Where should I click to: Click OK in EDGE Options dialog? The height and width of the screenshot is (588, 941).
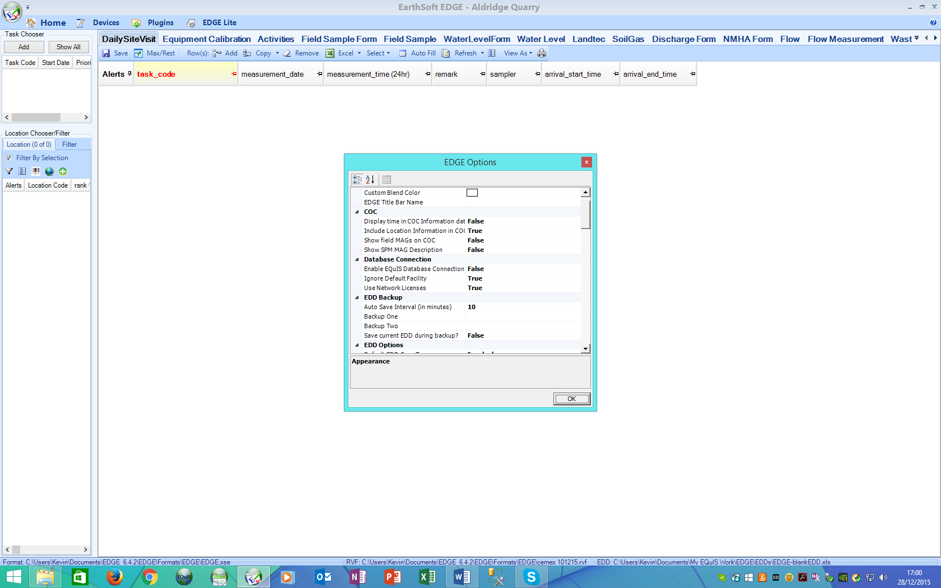[571, 399]
